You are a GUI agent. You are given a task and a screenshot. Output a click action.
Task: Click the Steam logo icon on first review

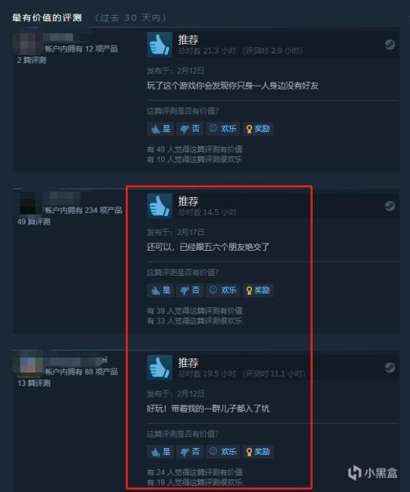click(x=390, y=45)
